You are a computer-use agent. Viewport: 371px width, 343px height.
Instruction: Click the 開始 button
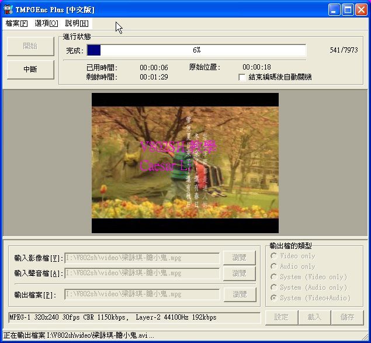[x=30, y=46]
